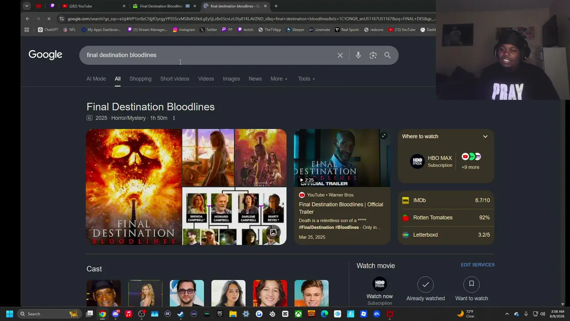The height and width of the screenshot is (321, 570).
Task: Open Steam from the taskbar
Action: pyautogui.click(x=181, y=314)
